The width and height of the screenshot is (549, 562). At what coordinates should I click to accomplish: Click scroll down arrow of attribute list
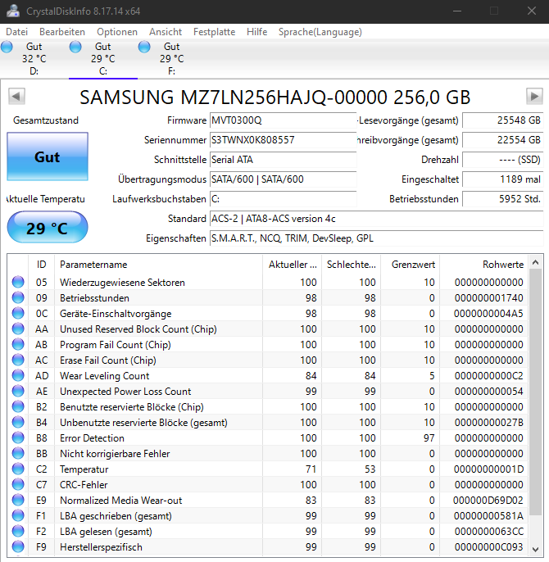(x=535, y=550)
